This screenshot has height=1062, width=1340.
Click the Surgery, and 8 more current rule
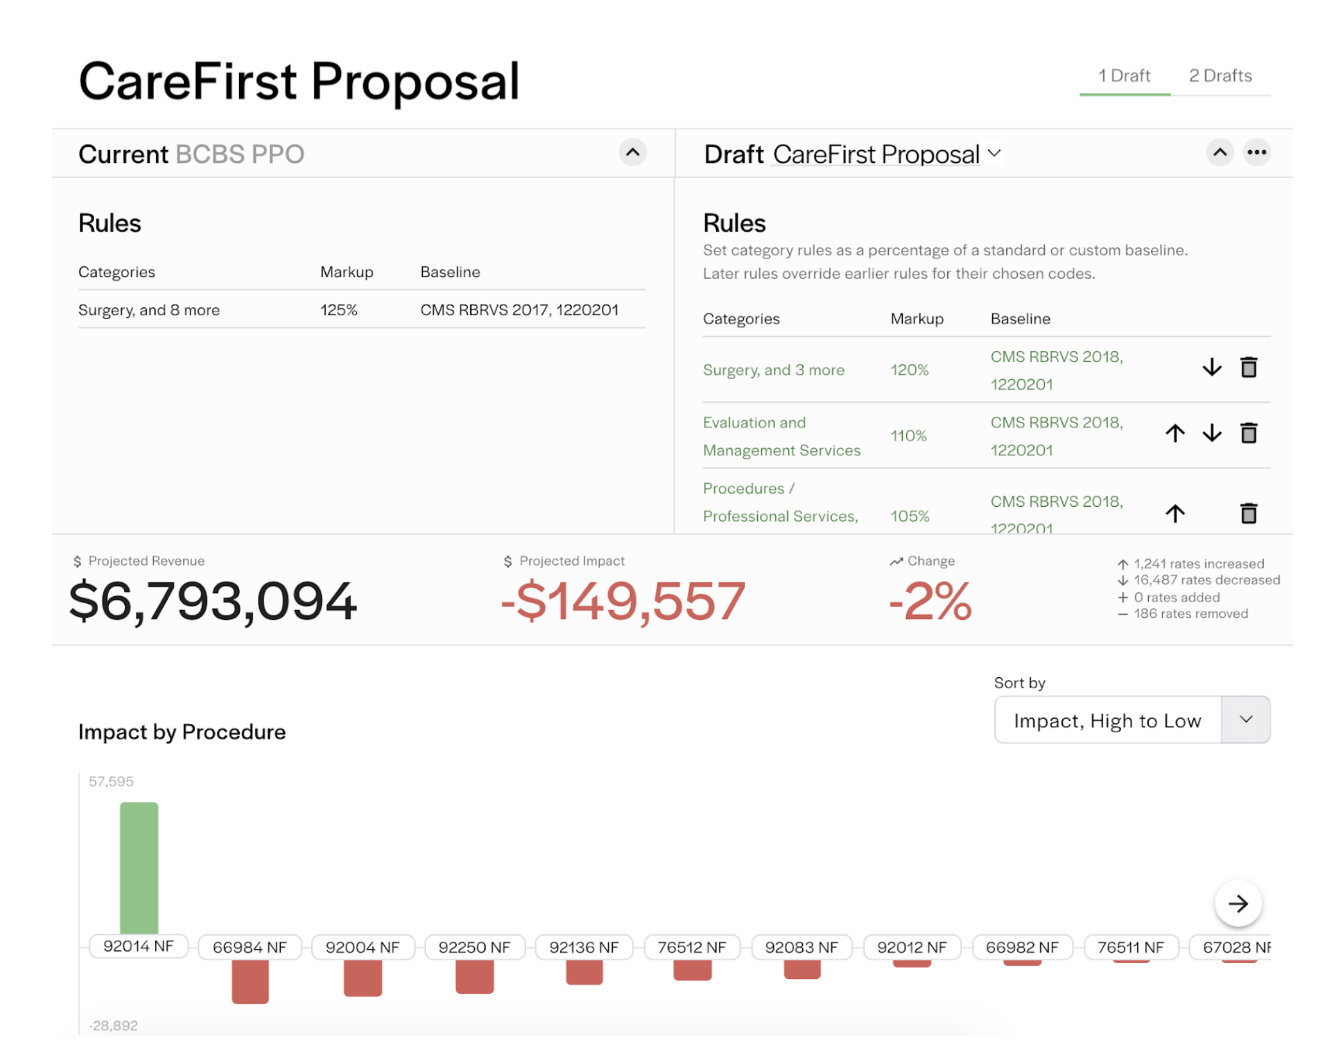[x=149, y=310]
